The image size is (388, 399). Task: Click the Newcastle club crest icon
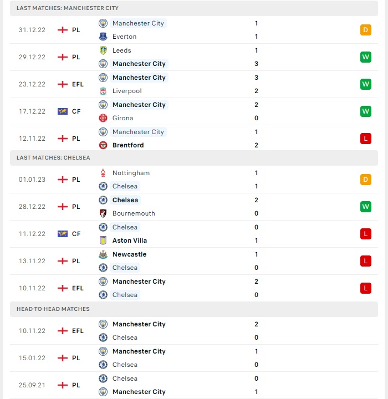[x=103, y=254]
